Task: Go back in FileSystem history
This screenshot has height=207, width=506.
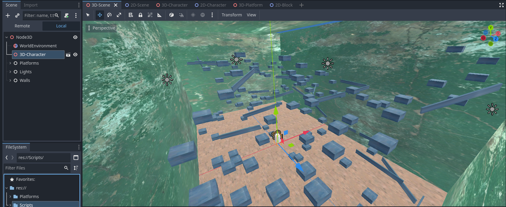Action: click(7, 158)
